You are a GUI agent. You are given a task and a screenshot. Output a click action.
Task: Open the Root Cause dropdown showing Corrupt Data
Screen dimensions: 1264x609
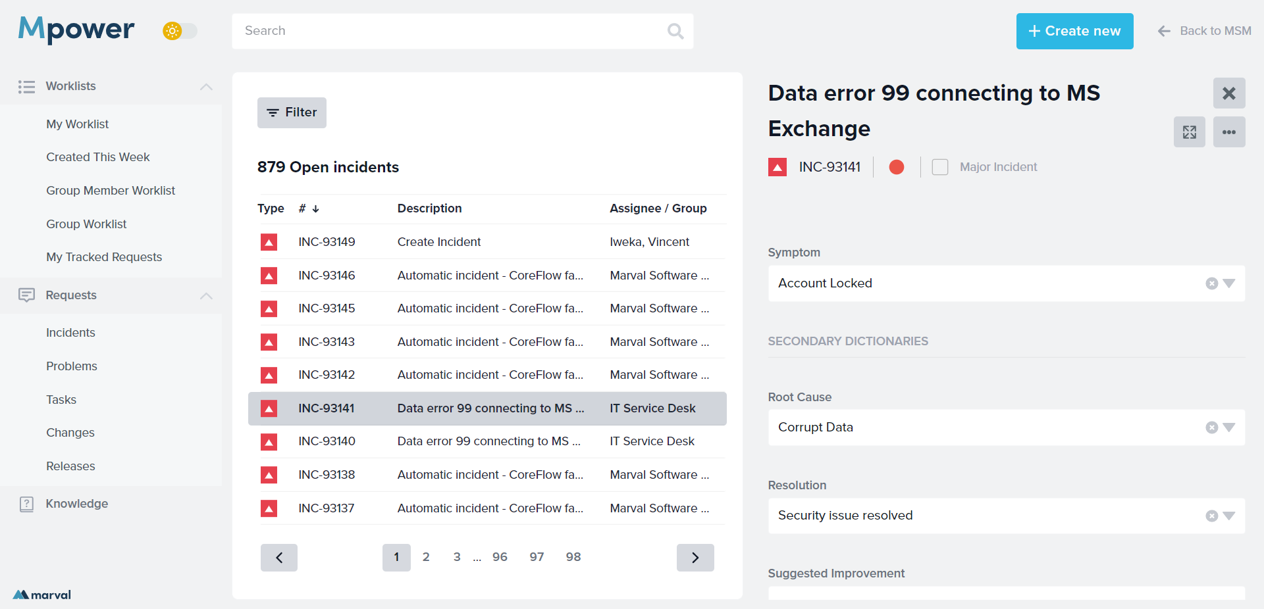[x=1230, y=427]
